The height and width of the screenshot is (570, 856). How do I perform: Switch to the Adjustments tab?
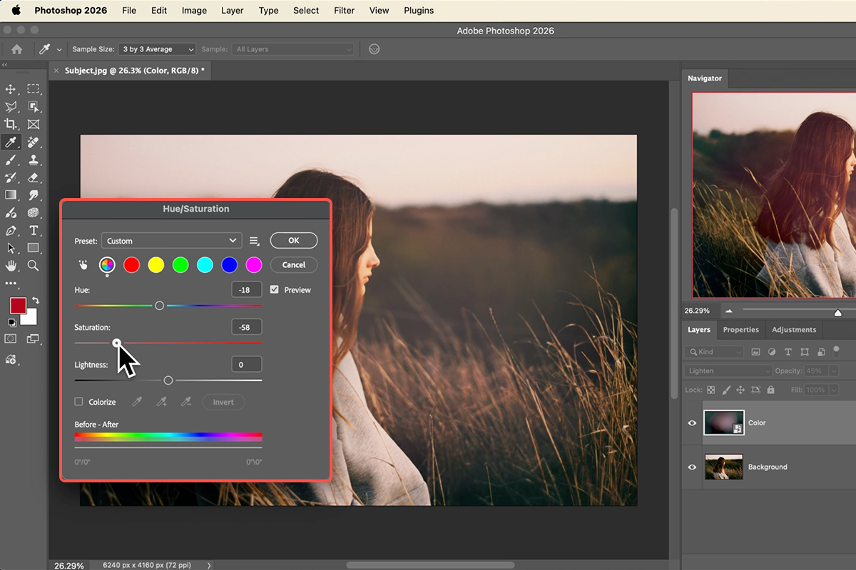(794, 330)
